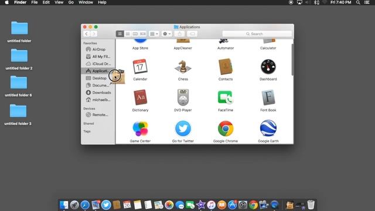375x211 pixels.
Task: Select the FaceTime app icon
Action: coord(225,97)
